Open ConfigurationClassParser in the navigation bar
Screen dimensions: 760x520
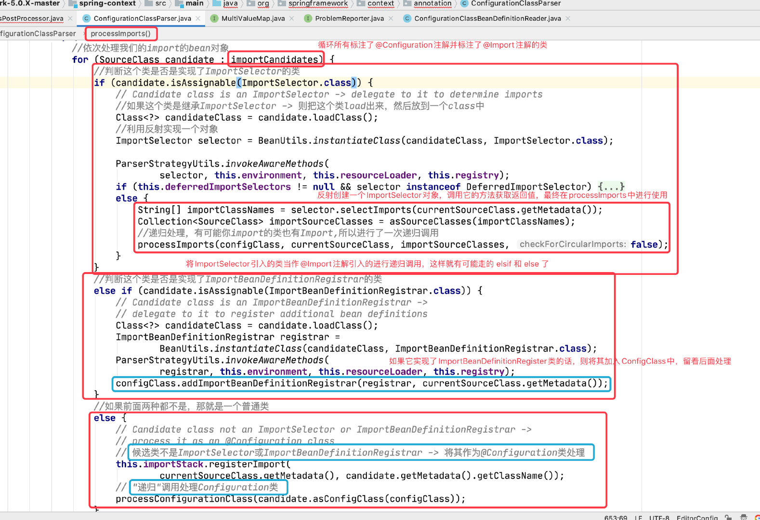(516, 3)
